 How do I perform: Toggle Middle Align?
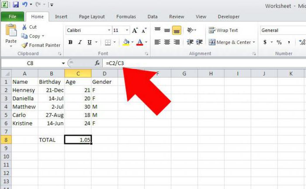167,30
